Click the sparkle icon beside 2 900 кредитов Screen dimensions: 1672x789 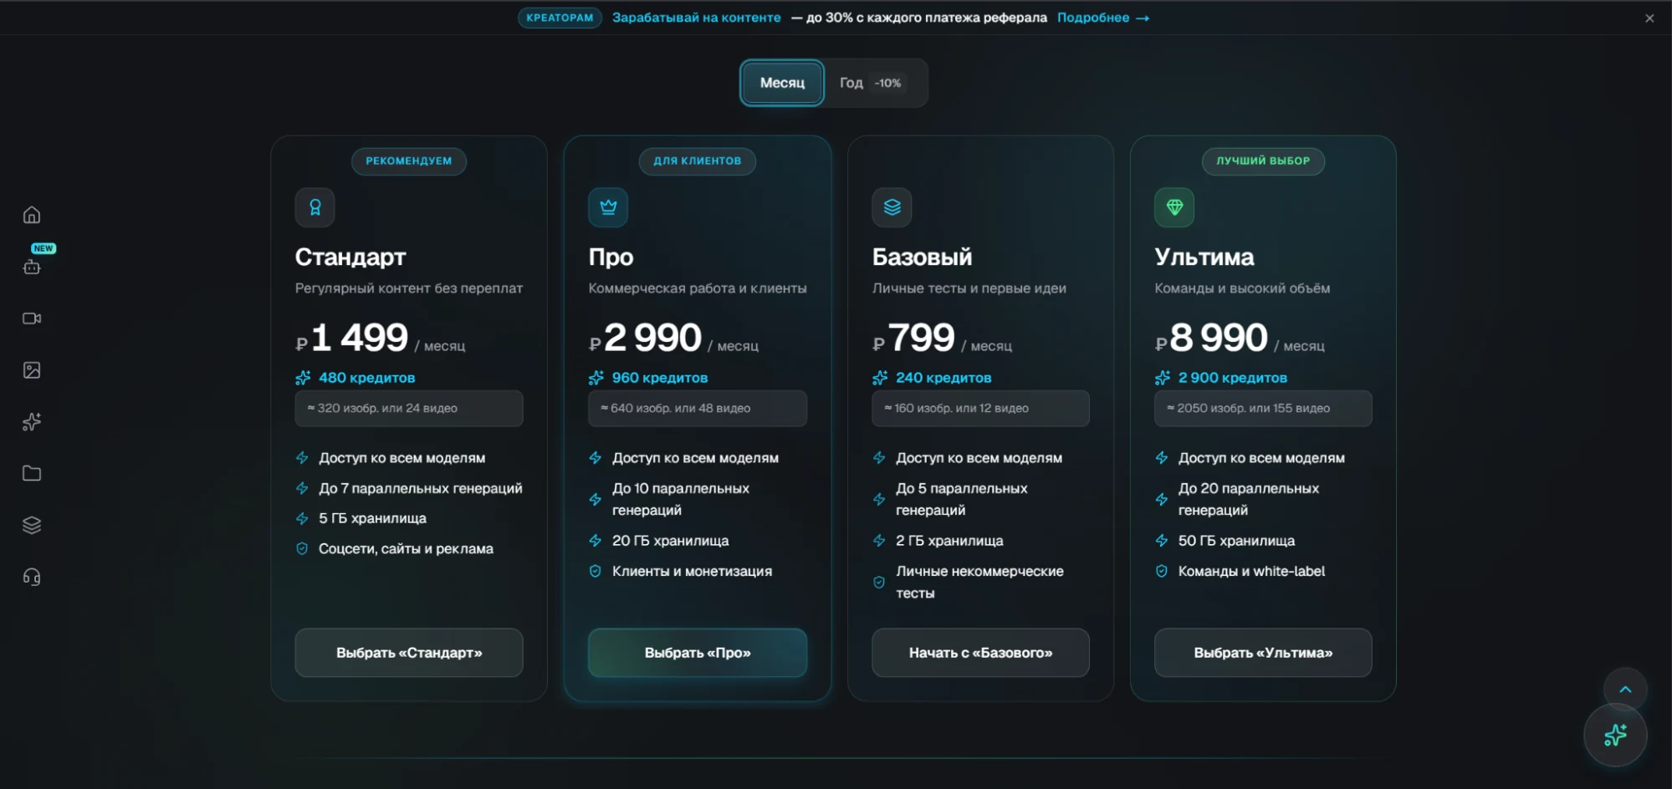tap(1163, 378)
